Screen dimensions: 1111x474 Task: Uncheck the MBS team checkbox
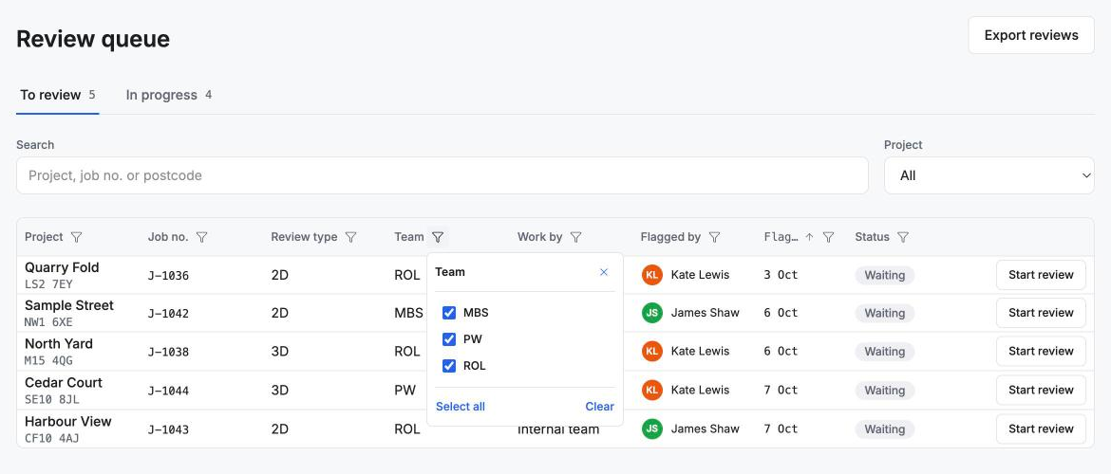click(x=448, y=313)
